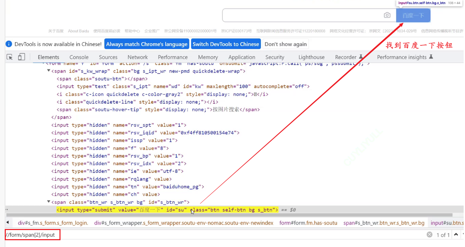Switch to the Sources tab

point(108,57)
